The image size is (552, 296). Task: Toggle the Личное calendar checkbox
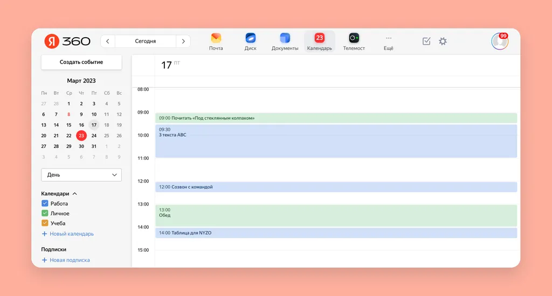(45, 213)
